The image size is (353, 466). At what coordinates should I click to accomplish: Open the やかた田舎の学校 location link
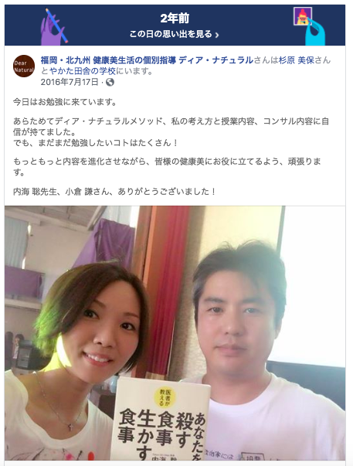[83, 71]
